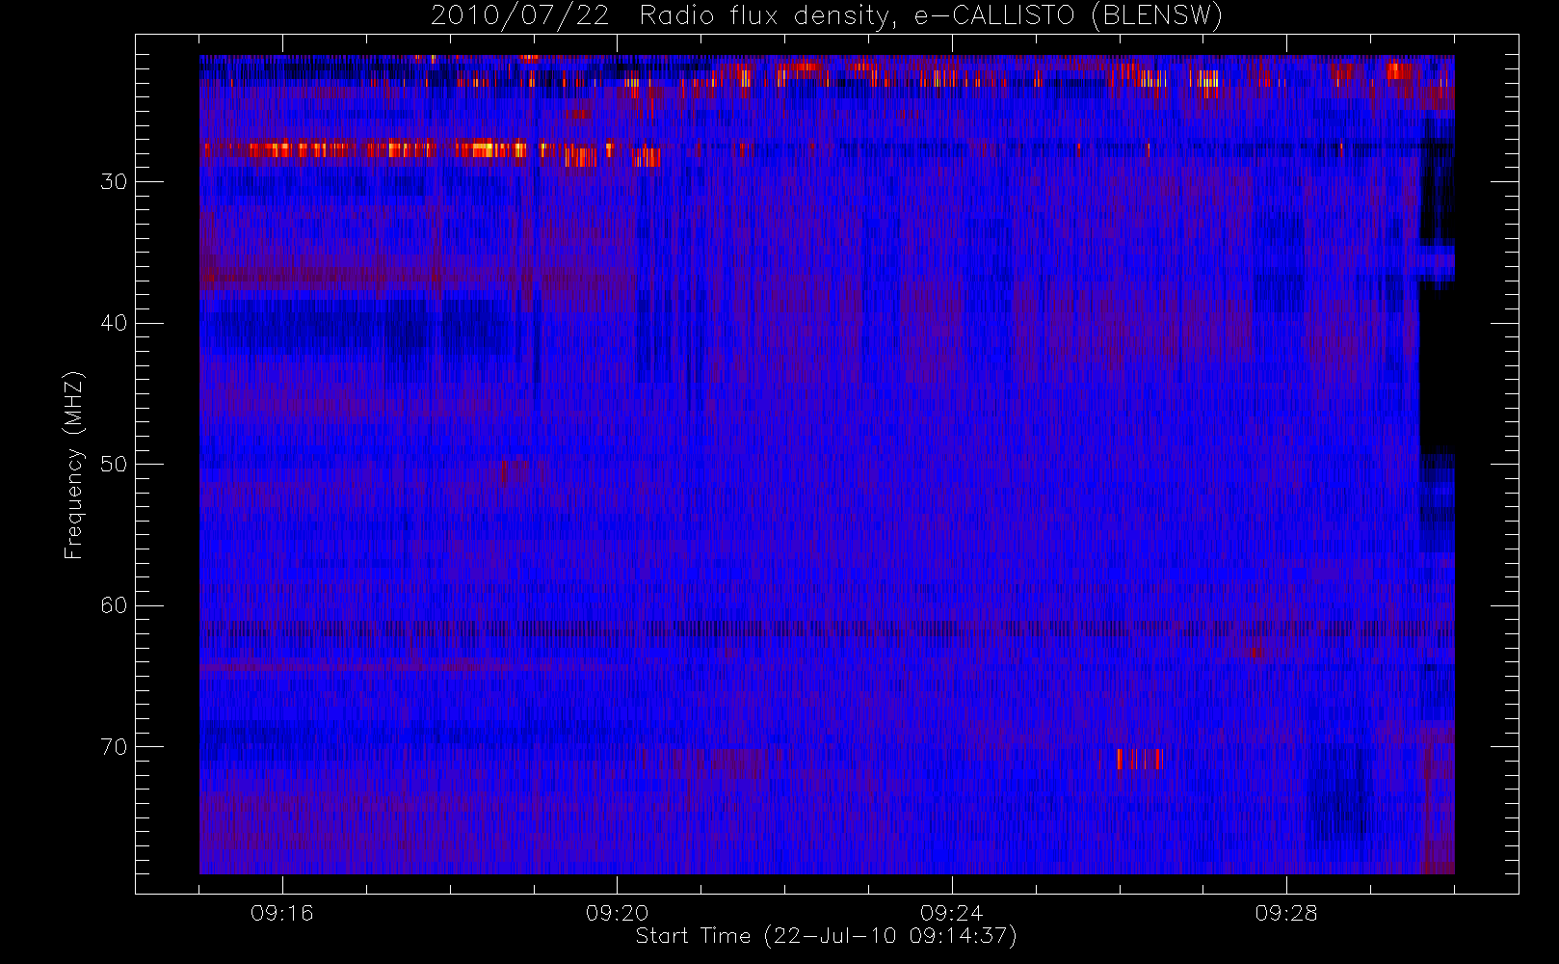Viewport: 1559px width, 964px height.
Task: Click the plot title '2010/07/22 Radio flux density, e-CALLISTO (BLENSW)'
Action: point(827,16)
